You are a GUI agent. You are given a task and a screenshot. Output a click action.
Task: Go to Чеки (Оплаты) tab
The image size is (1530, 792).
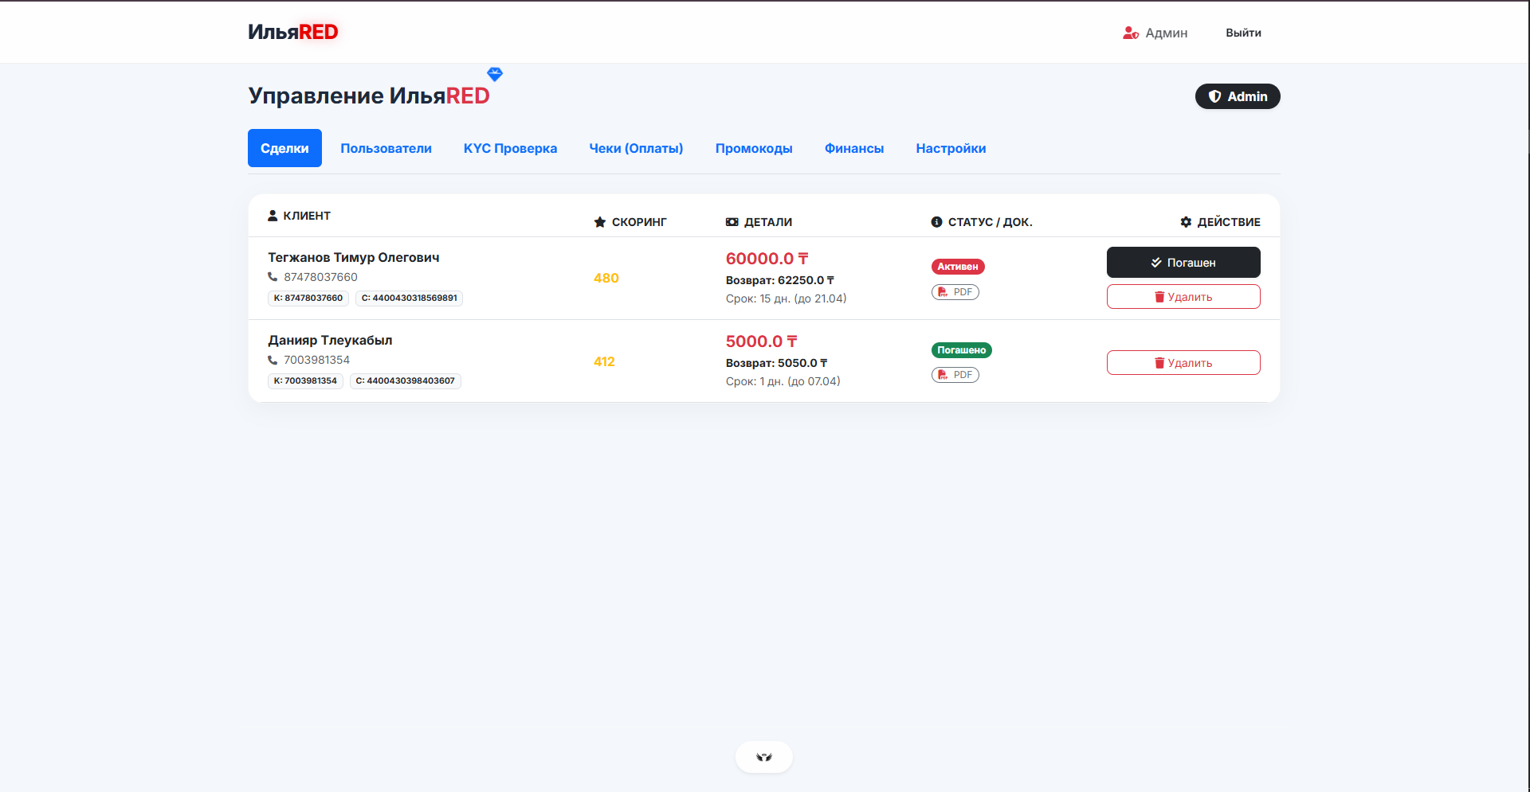pos(636,148)
